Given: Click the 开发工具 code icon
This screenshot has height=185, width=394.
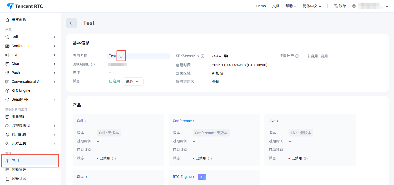Looking at the screenshot, I should pos(7,144).
